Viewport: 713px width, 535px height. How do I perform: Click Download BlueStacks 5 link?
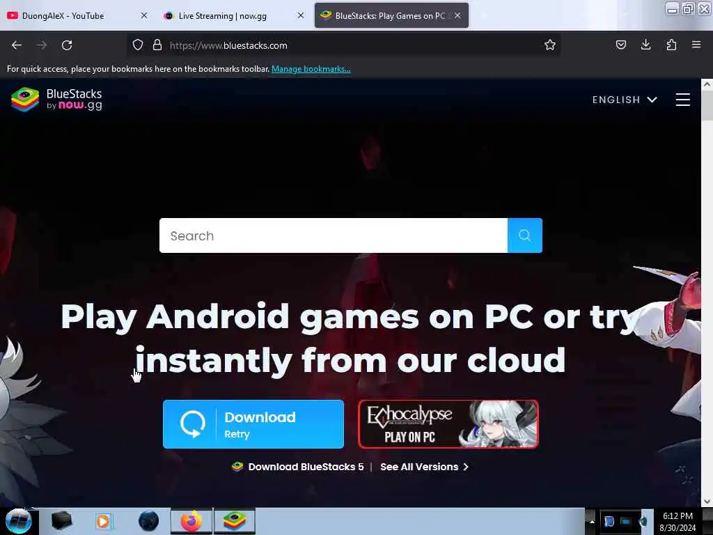(x=298, y=467)
